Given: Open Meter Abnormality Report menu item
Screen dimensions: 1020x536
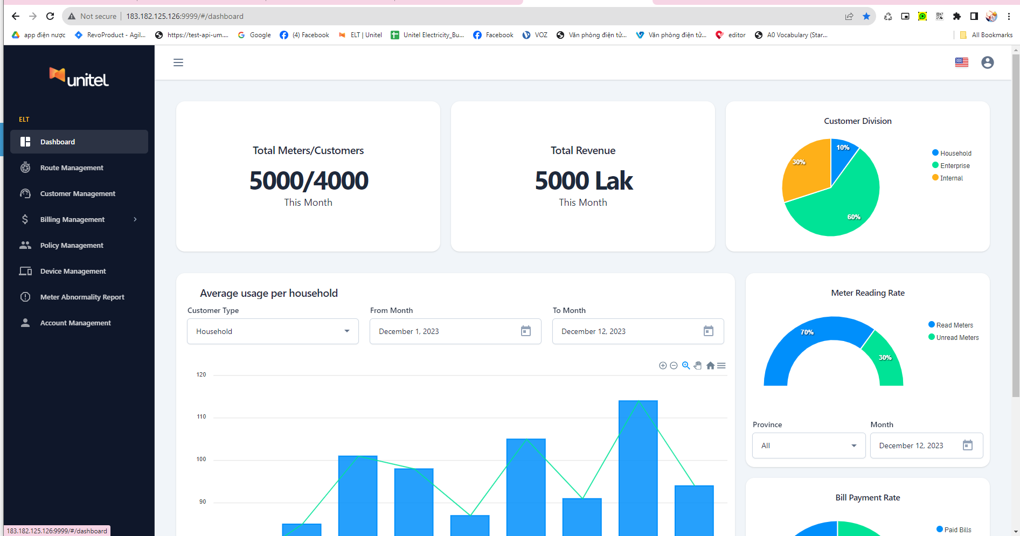Looking at the screenshot, I should [x=79, y=297].
